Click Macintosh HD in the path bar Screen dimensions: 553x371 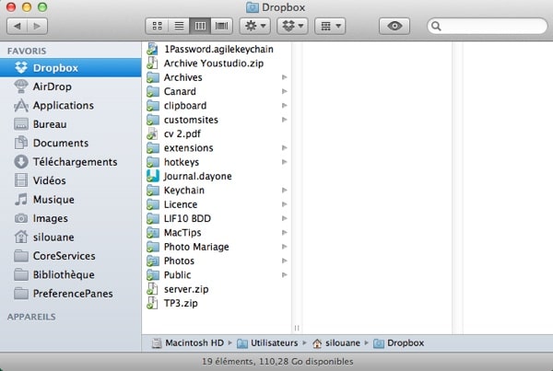point(191,343)
